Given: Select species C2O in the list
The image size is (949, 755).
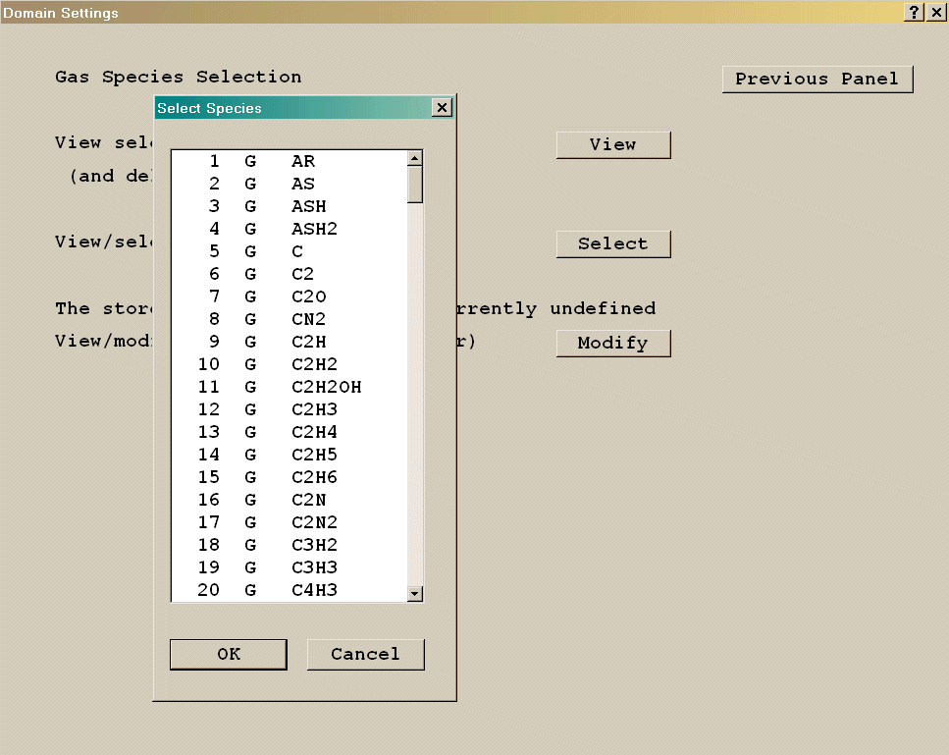Looking at the screenshot, I should (308, 297).
